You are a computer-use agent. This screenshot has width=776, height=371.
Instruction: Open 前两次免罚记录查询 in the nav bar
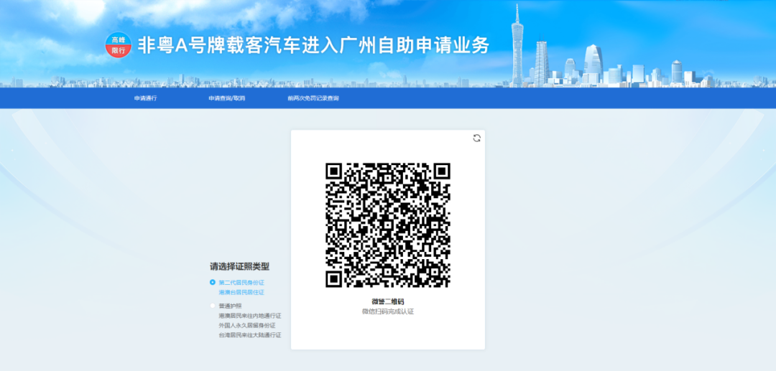(x=313, y=98)
